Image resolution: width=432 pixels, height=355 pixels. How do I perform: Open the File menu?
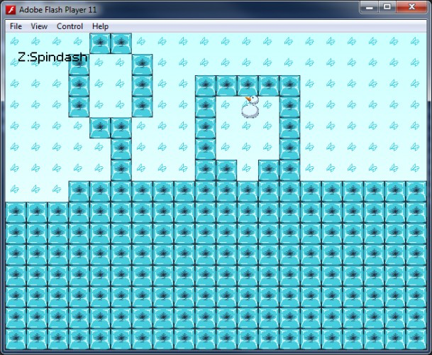(x=16, y=26)
